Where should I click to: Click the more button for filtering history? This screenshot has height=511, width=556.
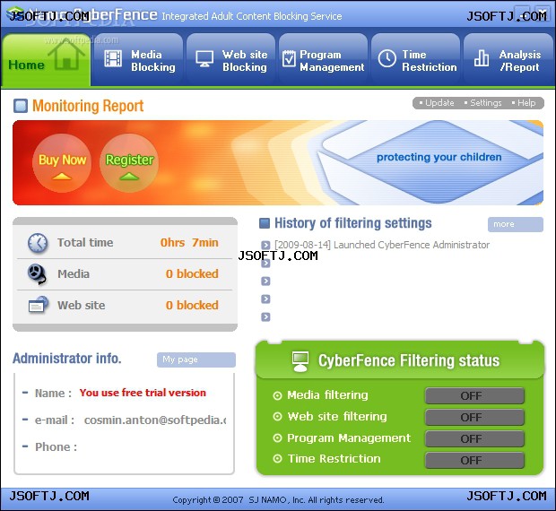pos(516,224)
